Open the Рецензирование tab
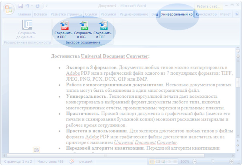The height and width of the screenshot is (166, 242). point(134,14)
